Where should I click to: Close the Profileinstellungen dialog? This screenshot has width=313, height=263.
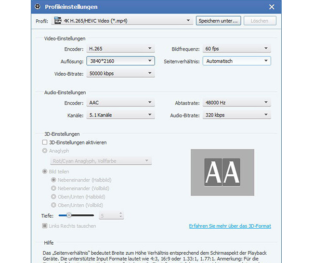click(x=272, y=7)
